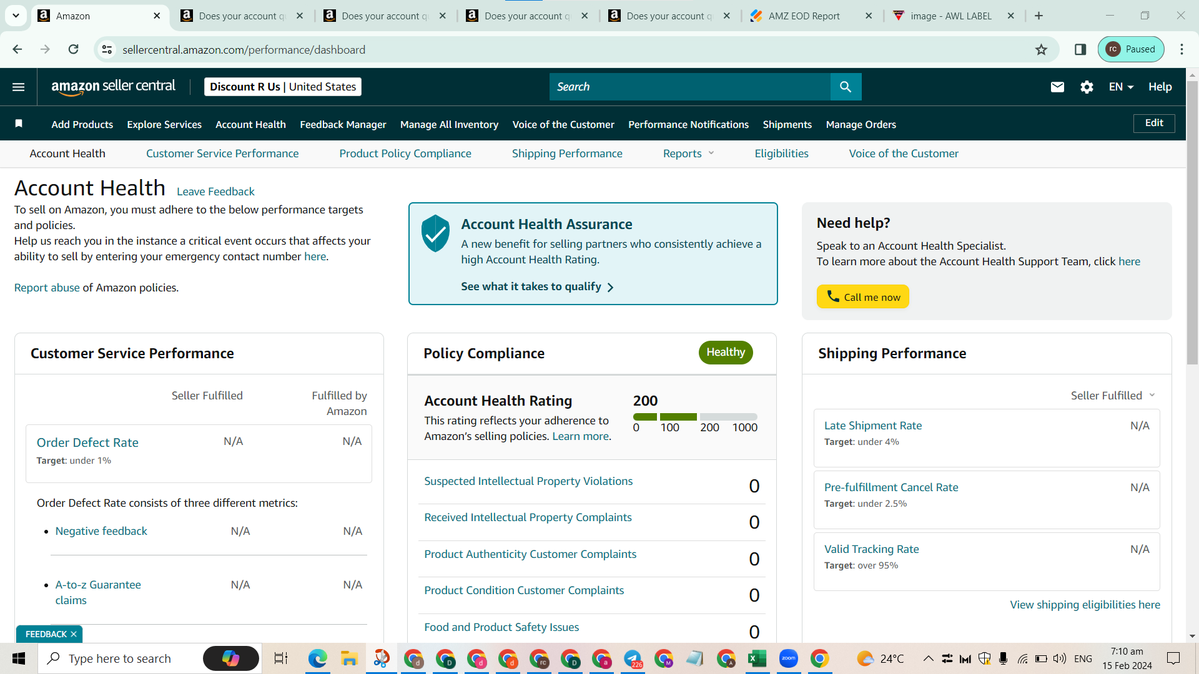This screenshot has width=1199, height=674.
Task: Open Voice of the Customer sub-tab
Action: [904, 154]
